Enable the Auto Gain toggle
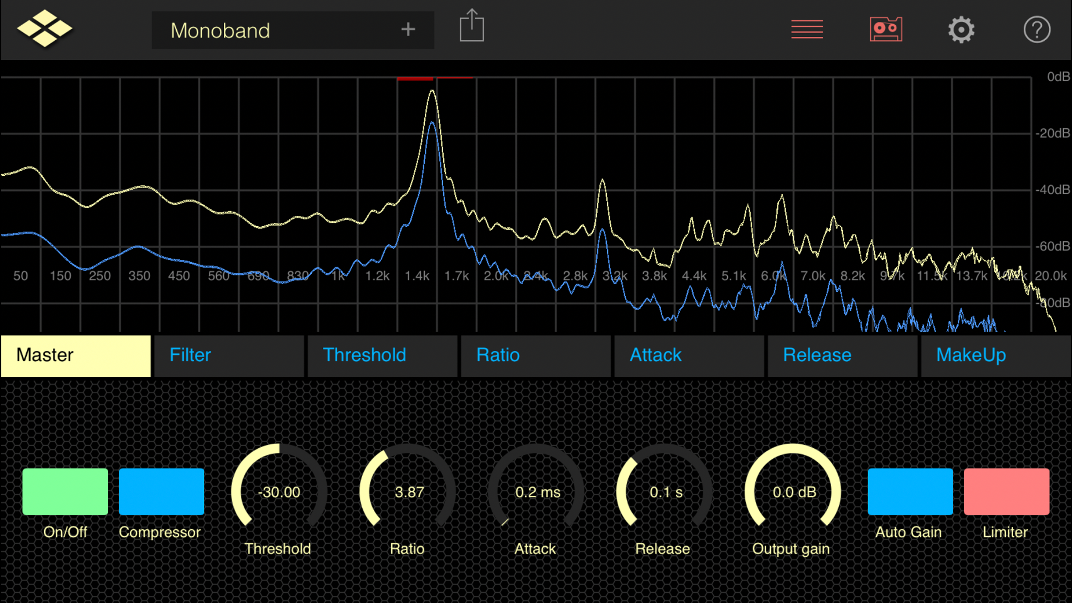Viewport: 1072px width, 603px height. pyautogui.click(x=910, y=491)
